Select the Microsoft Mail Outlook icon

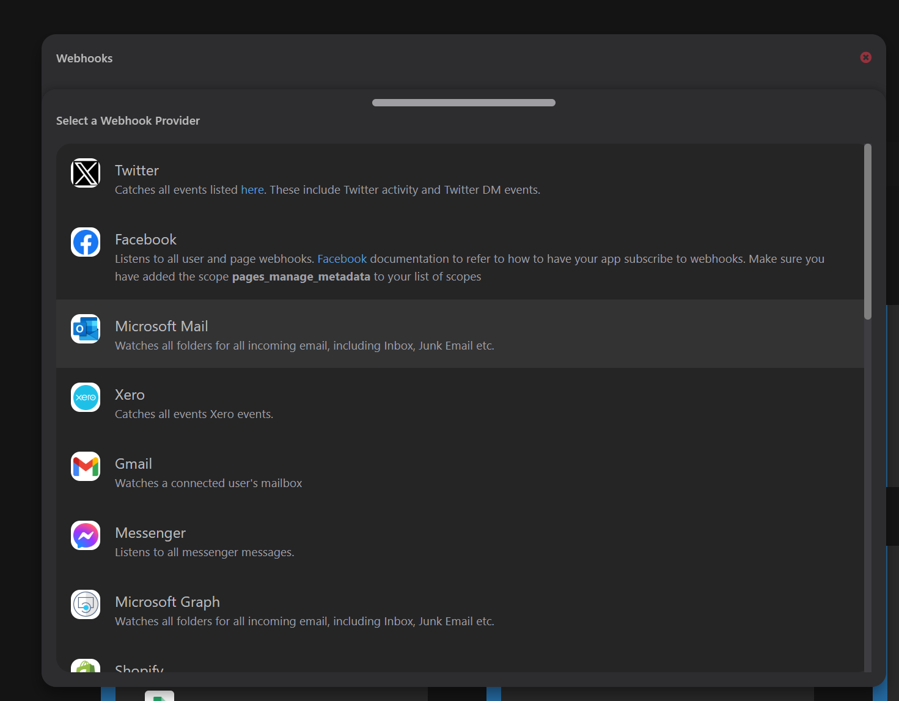[86, 329]
